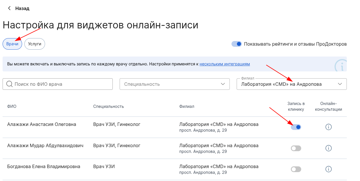Enable clinic booking for Богданова Елена Владимировна
The image size is (360, 181).
(296, 169)
